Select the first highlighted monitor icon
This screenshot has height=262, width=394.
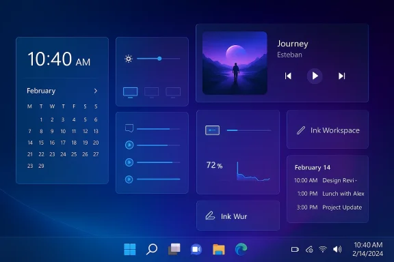pos(130,93)
